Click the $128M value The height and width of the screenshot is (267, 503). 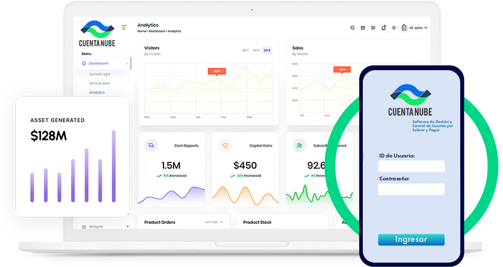[x=48, y=136]
